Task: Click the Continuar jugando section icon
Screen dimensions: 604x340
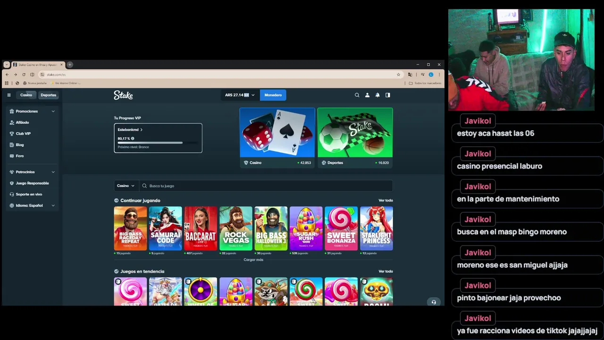Action: [x=117, y=200]
